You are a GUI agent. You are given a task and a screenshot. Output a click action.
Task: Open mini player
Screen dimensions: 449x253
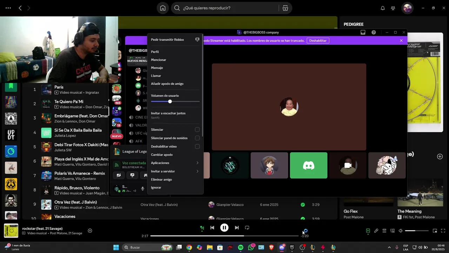(435, 231)
